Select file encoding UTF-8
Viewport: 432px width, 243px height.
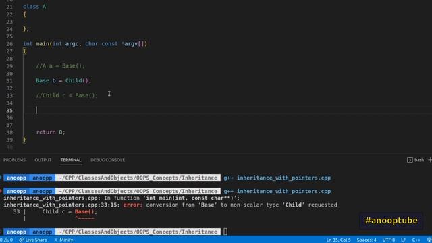pos(389,240)
